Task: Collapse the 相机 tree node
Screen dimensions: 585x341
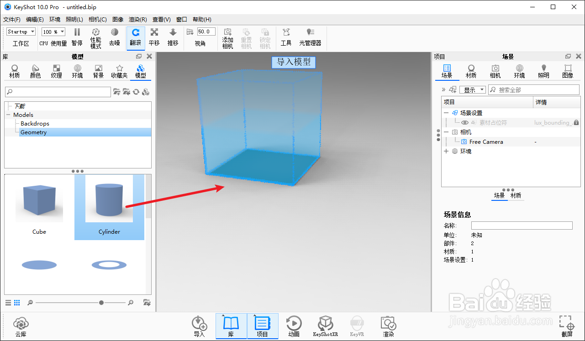Action: pos(446,132)
